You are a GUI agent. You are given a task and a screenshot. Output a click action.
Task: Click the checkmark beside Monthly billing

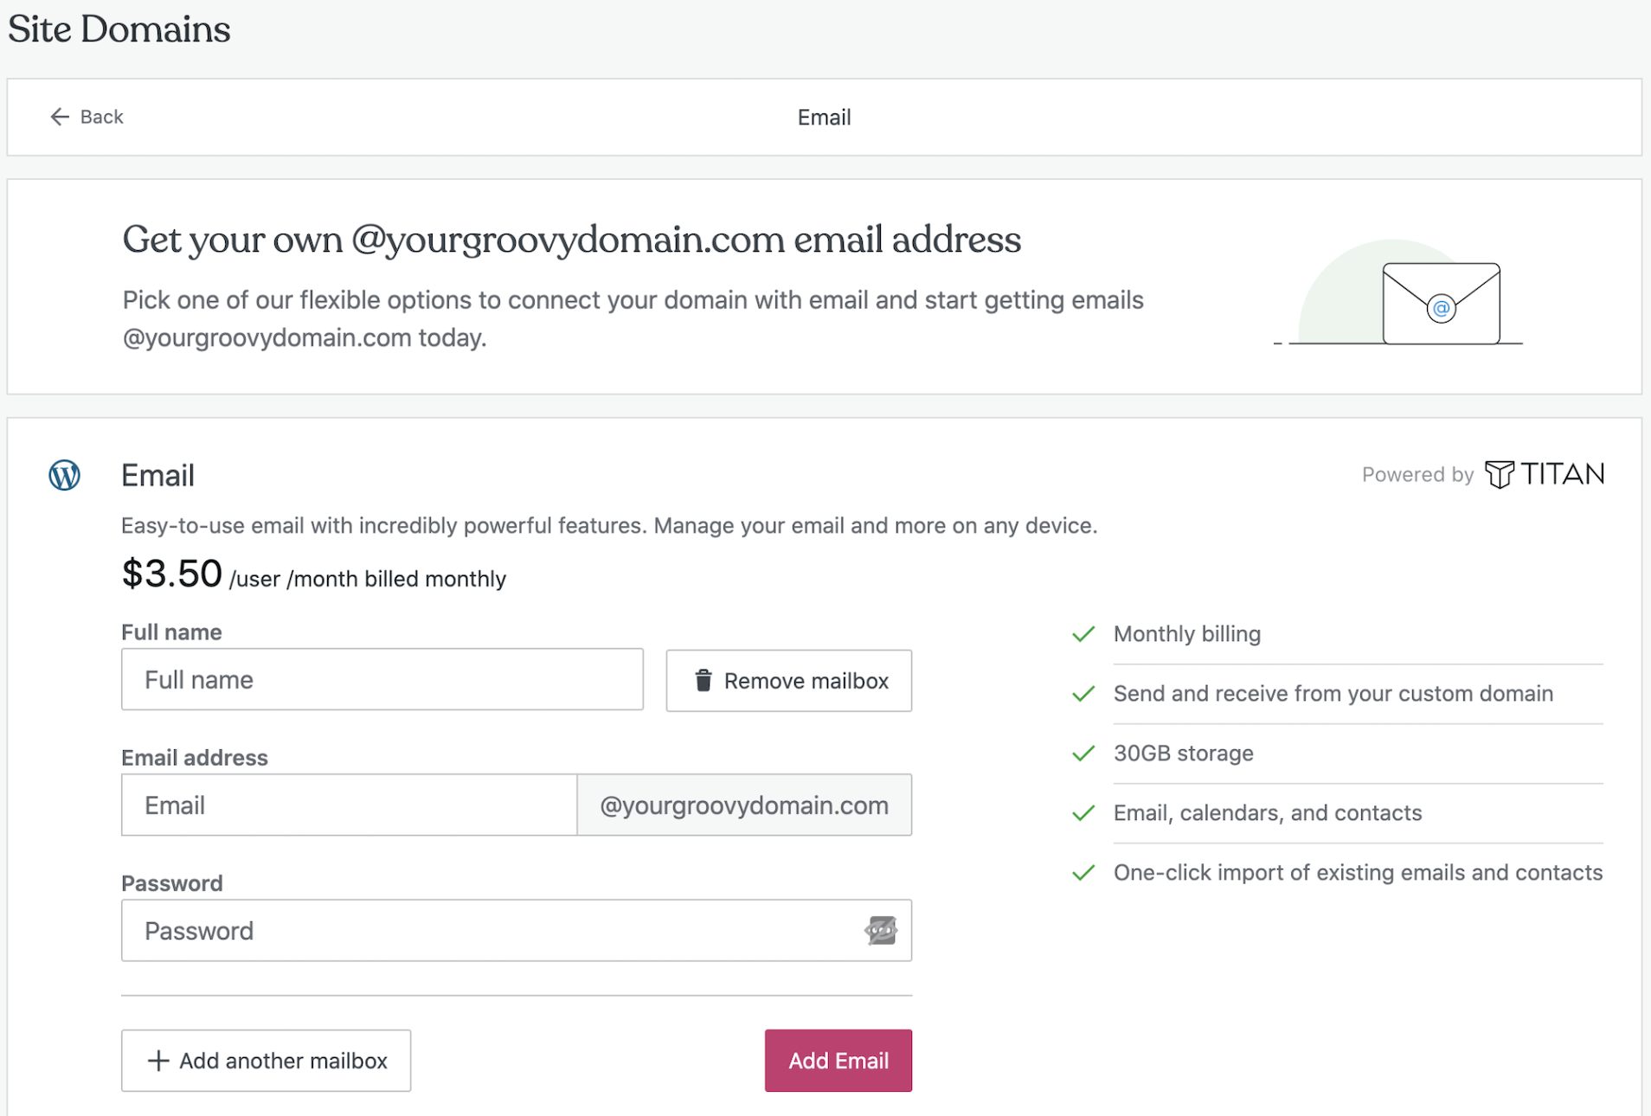[x=1083, y=634]
